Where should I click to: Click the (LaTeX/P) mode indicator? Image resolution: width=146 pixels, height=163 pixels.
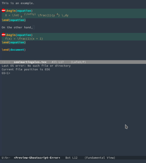pyautogui.click(x=78, y=62)
